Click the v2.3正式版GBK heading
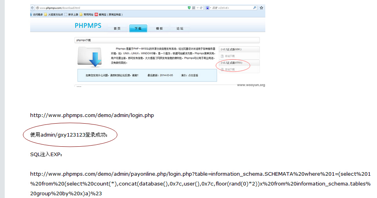 point(231,49)
